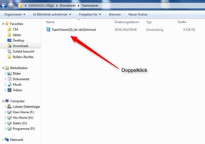Expand the Daten (O:) drive
This screenshot has height=144, width=205.
click(x=6, y=123)
